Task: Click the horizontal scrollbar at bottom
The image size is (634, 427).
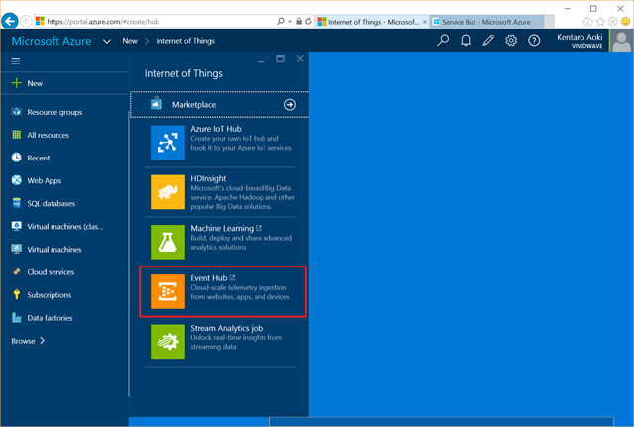Action: point(442,421)
